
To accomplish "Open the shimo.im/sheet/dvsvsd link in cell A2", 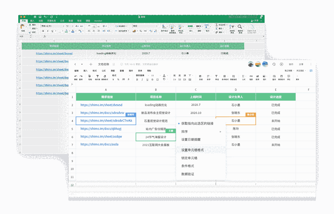I will (x=101, y=105).
